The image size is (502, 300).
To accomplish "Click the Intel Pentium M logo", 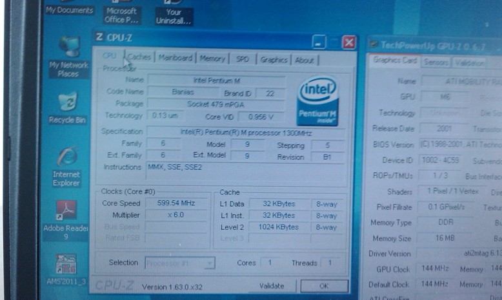I will [318, 100].
